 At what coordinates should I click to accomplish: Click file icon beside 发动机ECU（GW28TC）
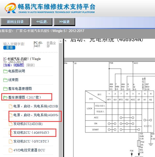(x=11, y=142)
